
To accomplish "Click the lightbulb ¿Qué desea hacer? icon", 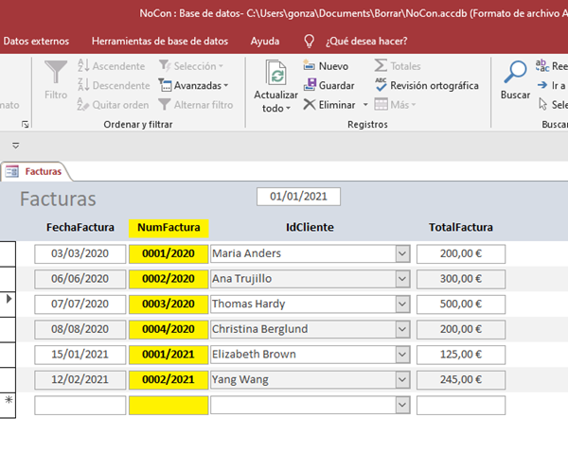I will click(x=308, y=42).
